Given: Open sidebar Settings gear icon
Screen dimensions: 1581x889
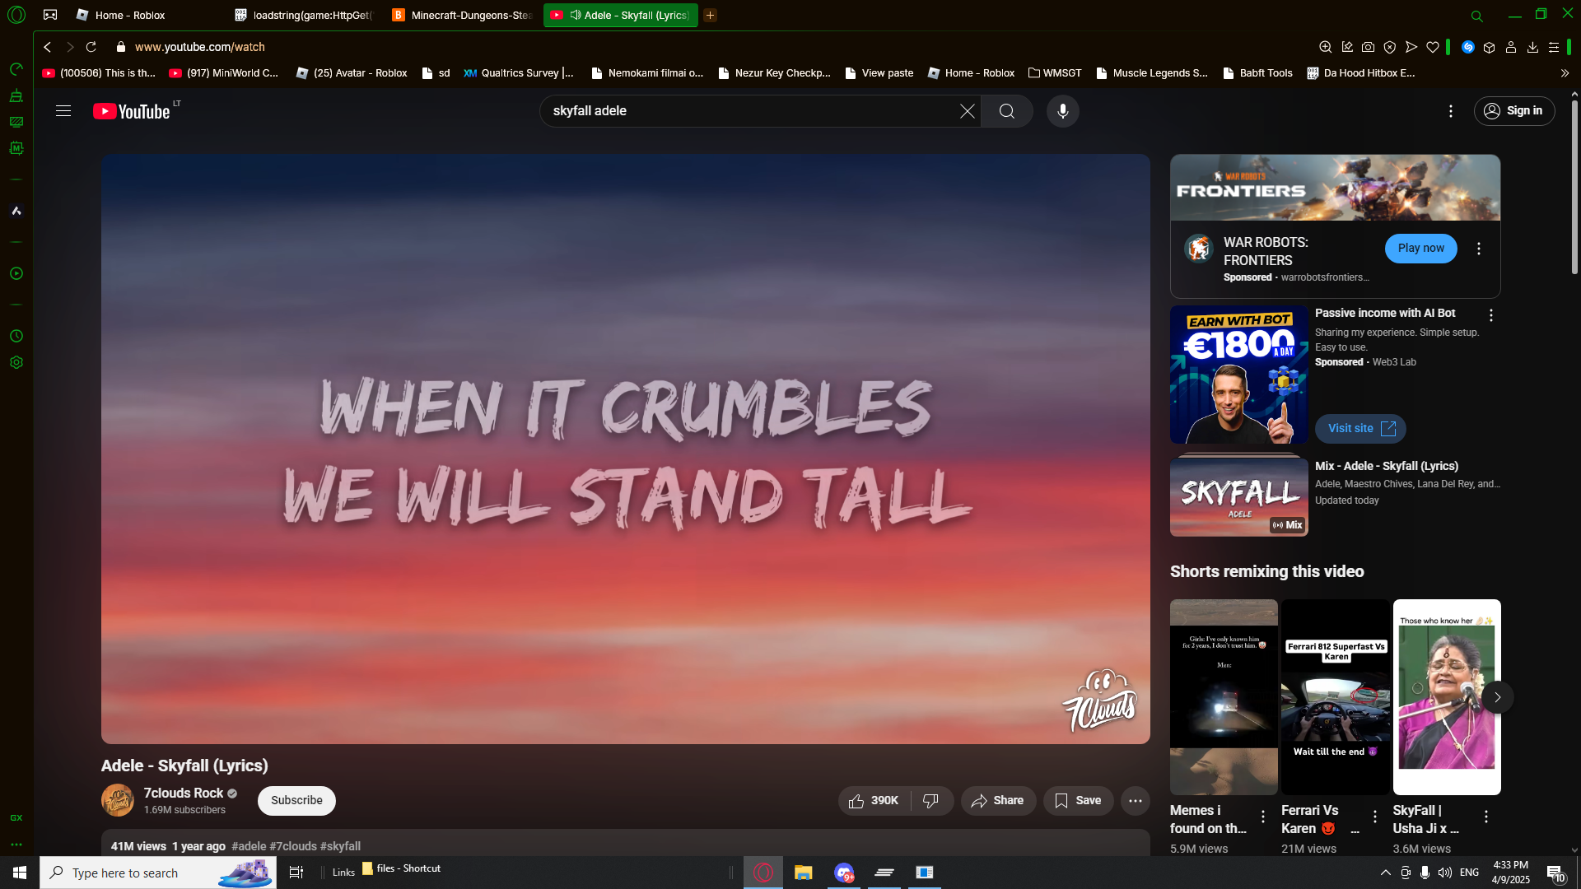Looking at the screenshot, I should [x=16, y=363].
